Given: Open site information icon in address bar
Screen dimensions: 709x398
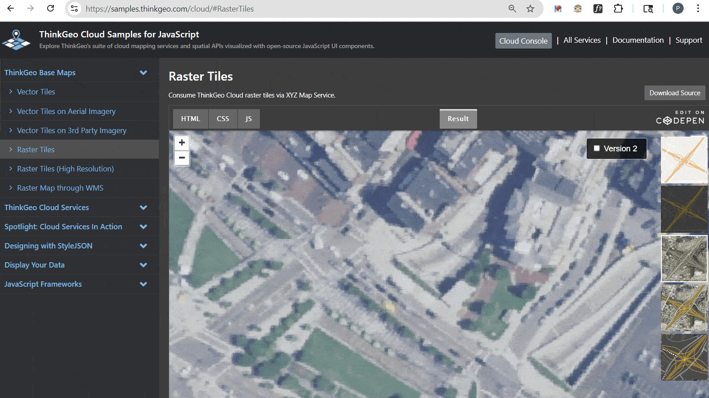Looking at the screenshot, I should pyautogui.click(x=74, y=8).
